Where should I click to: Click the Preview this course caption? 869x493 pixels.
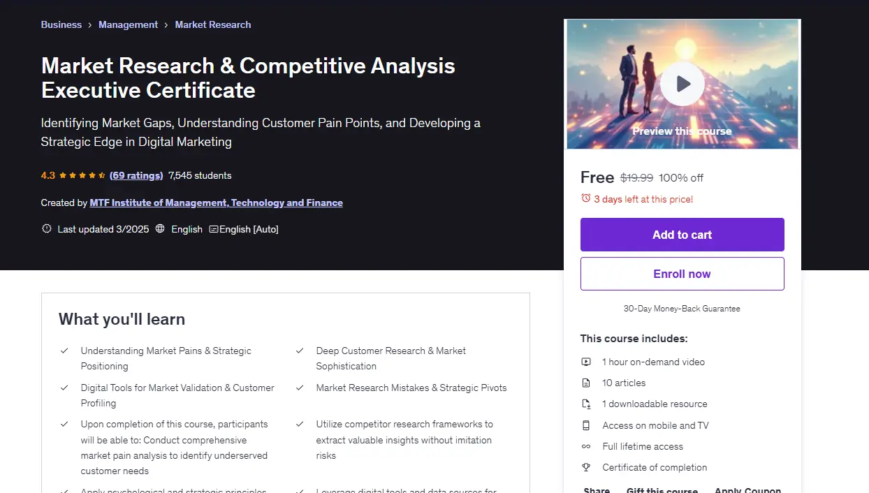682,131
